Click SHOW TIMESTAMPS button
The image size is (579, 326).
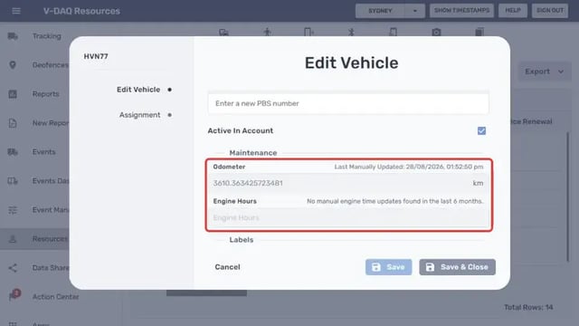462,11
